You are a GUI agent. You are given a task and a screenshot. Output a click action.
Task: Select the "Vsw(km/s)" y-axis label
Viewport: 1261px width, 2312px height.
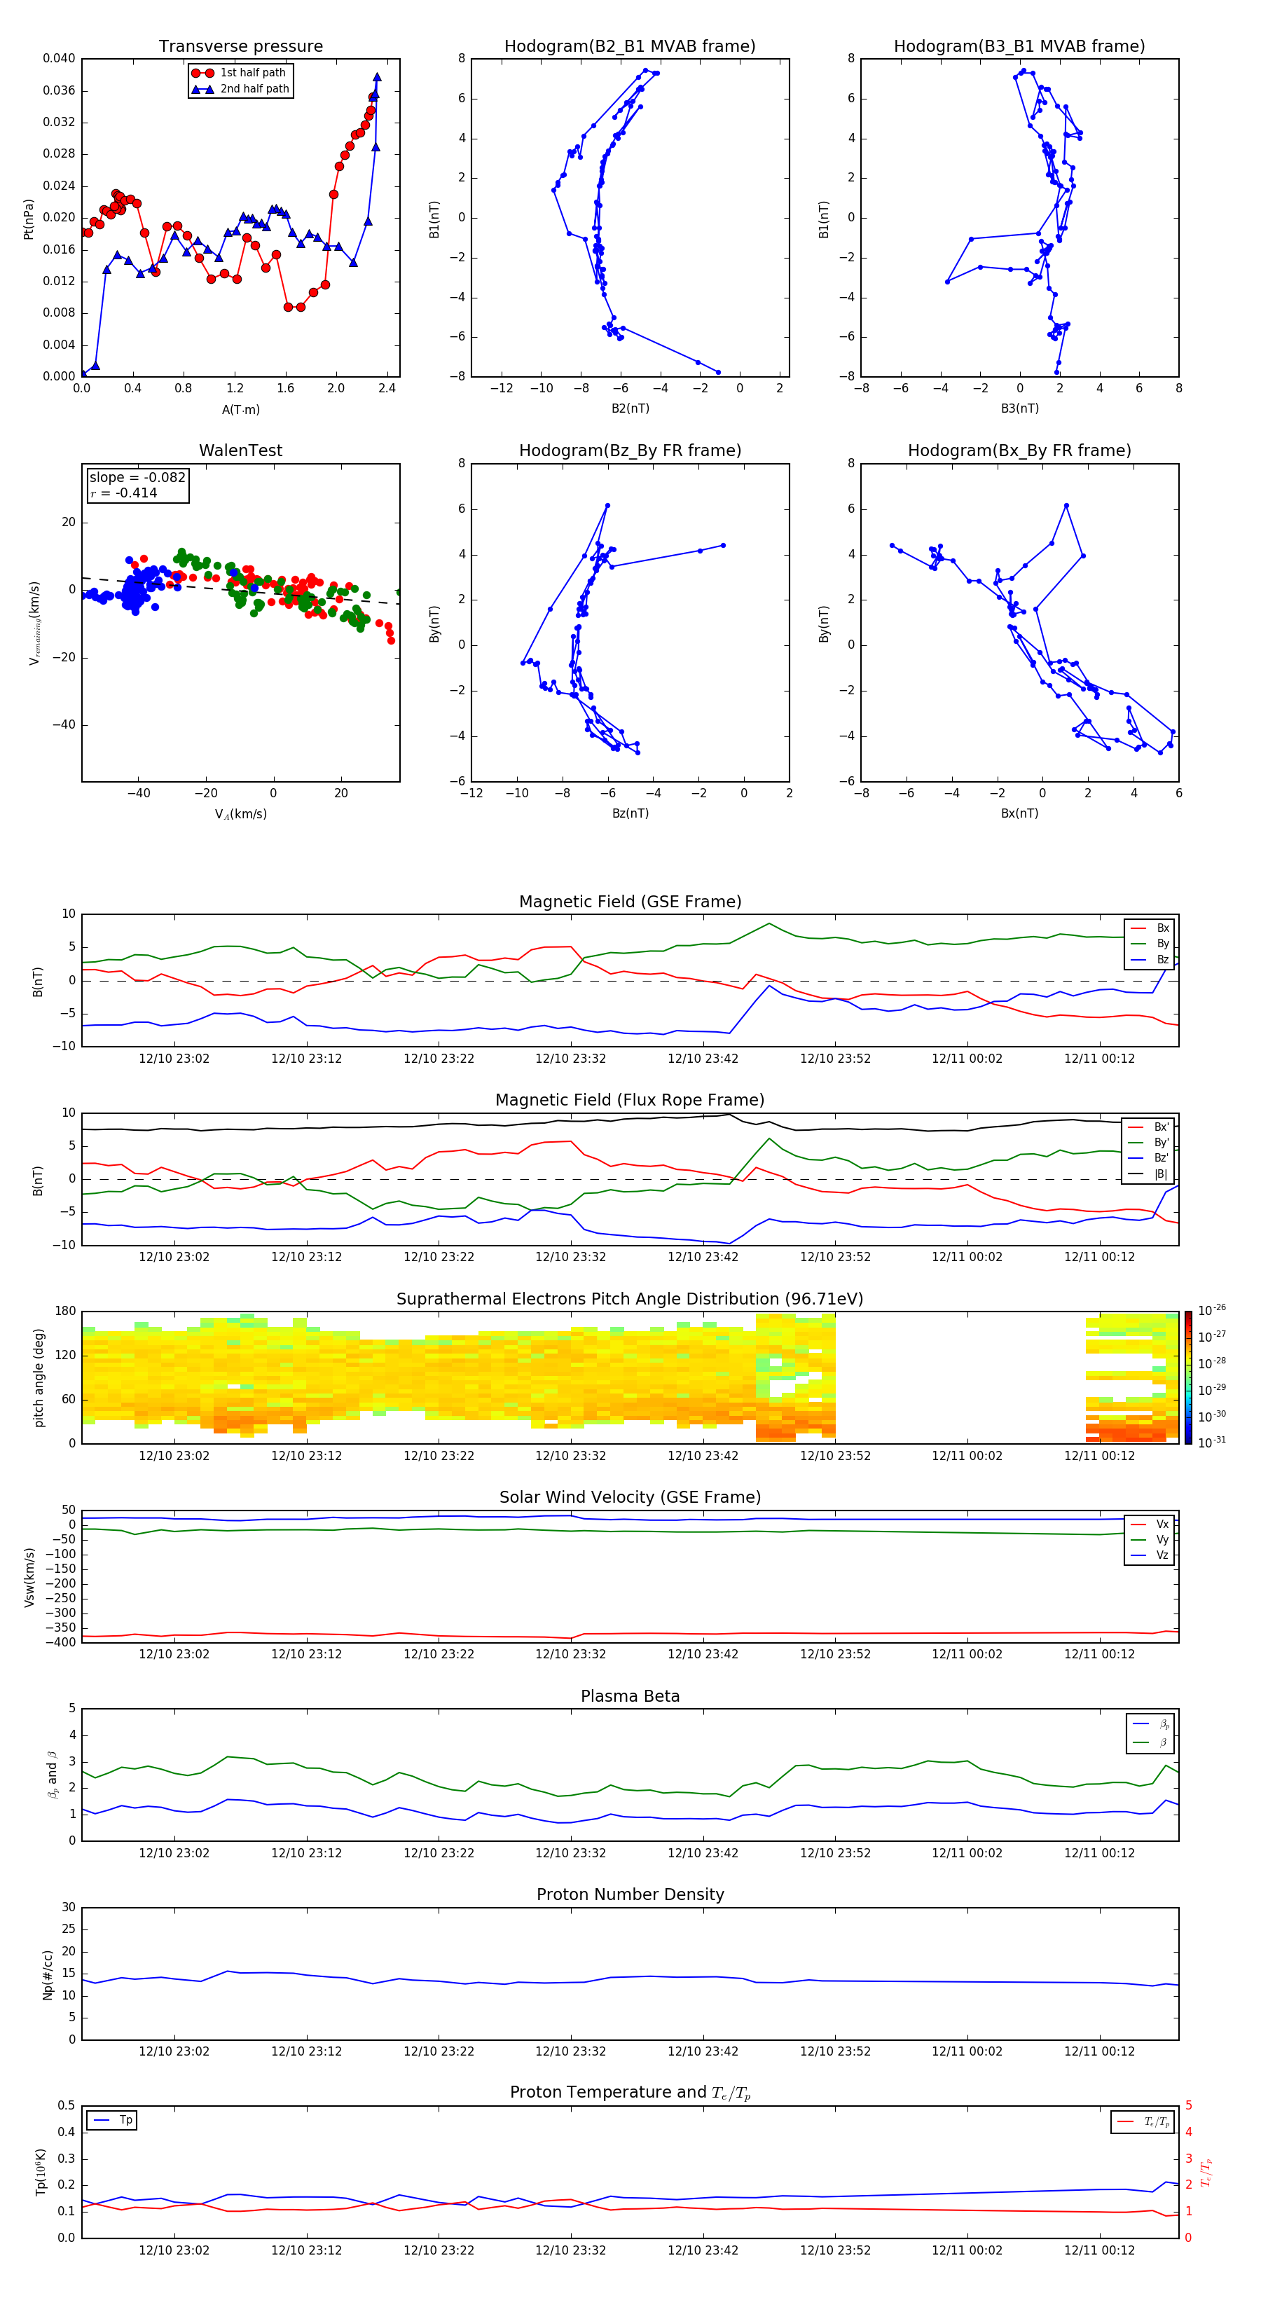(x=29, y=1577)
